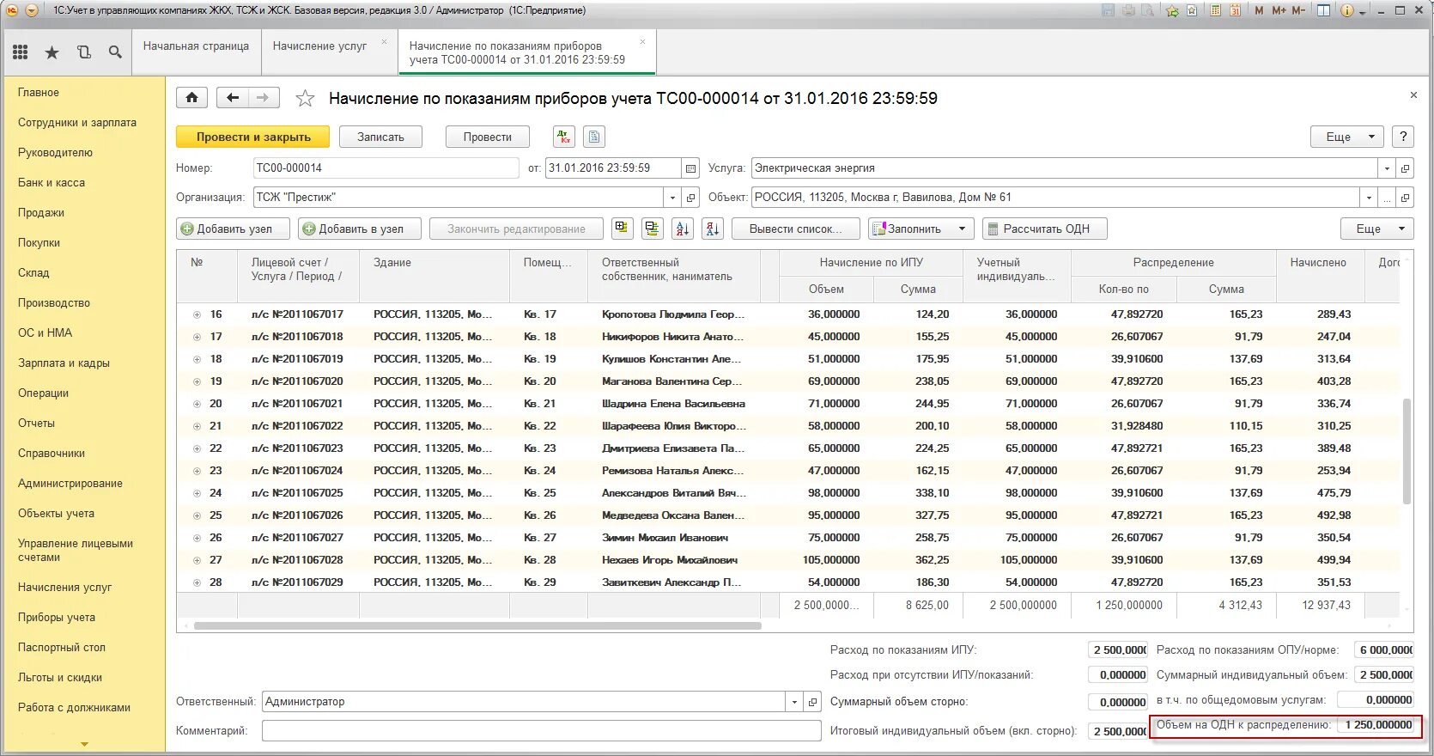Screen dimensions: 1434x756
Task: Click M+ memory add button
Action: pyautogui.click(x=1279, y=10)
